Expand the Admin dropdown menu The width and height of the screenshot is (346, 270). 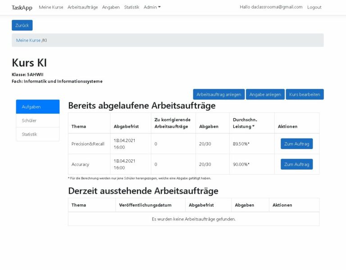pos(152,7)
